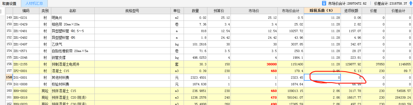Screen dimensions: 413x105
Task: Select row number 161
Action: pos(9,97)
